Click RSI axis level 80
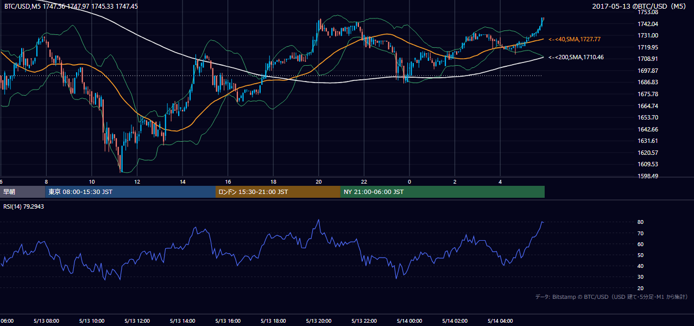This screenshot has height=326, width=694. 641,222
